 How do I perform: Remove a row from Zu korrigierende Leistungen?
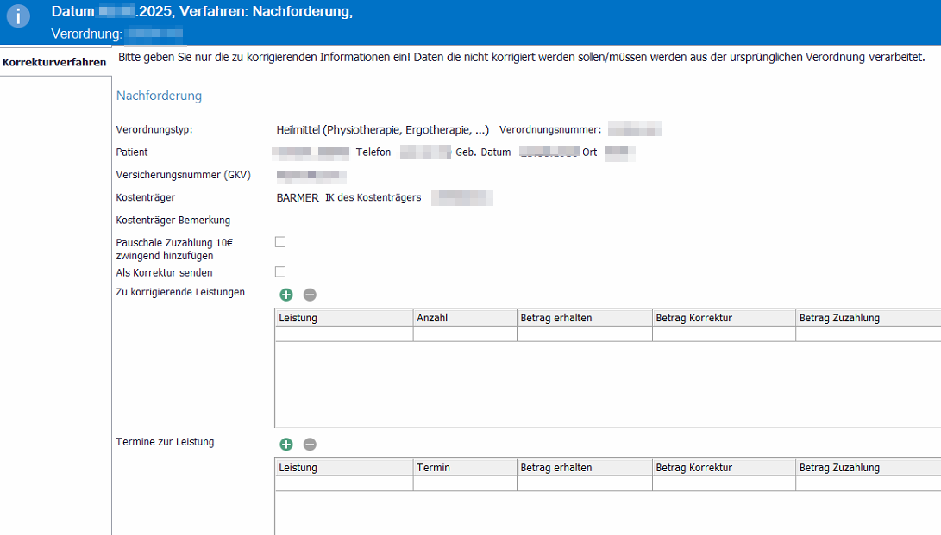310,295
